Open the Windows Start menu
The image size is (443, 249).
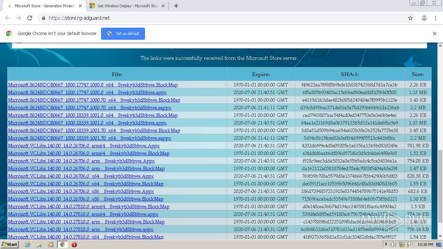[10, 245]
